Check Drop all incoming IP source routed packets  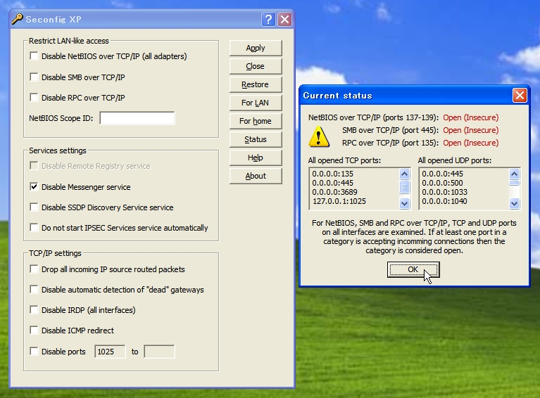(x=34, y=269)
